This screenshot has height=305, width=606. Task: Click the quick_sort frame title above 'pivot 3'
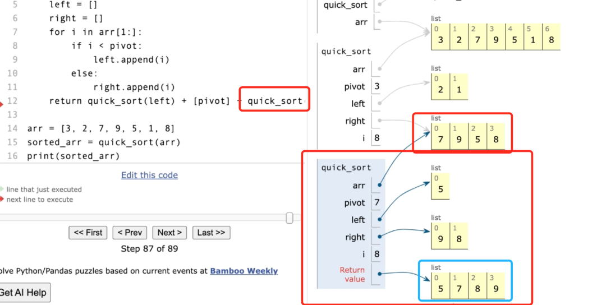coord(346,52)
